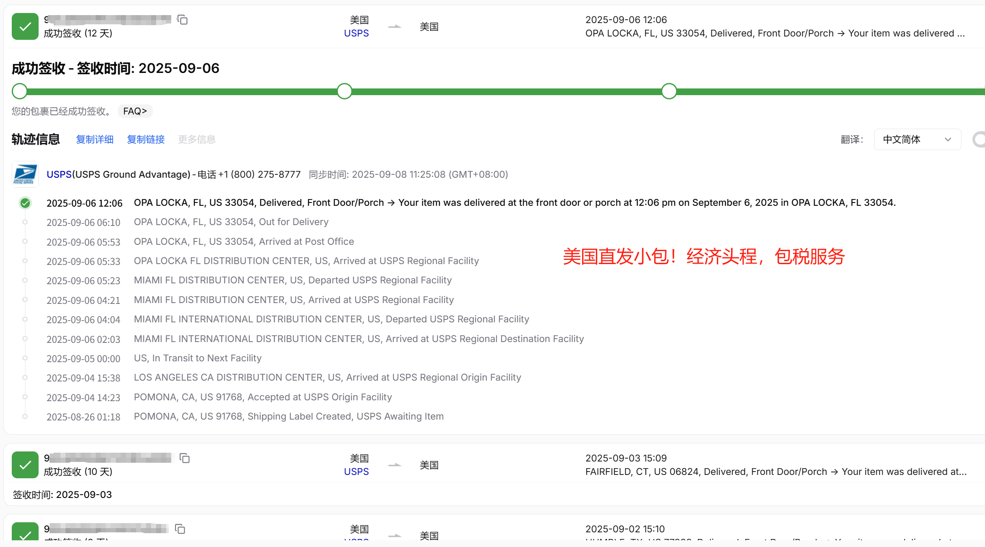Click 2025-09-03 15:09 delivery time
This screenshot has height=547, width=985.
(626, 458)
